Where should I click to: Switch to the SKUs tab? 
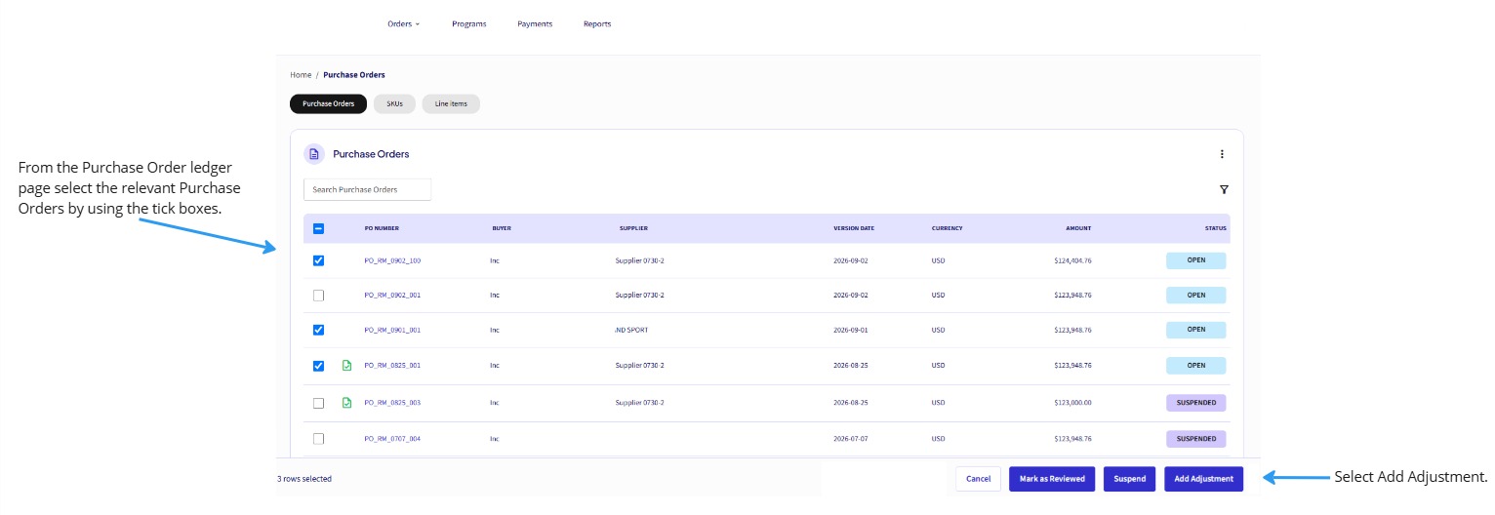pos(394,103)
